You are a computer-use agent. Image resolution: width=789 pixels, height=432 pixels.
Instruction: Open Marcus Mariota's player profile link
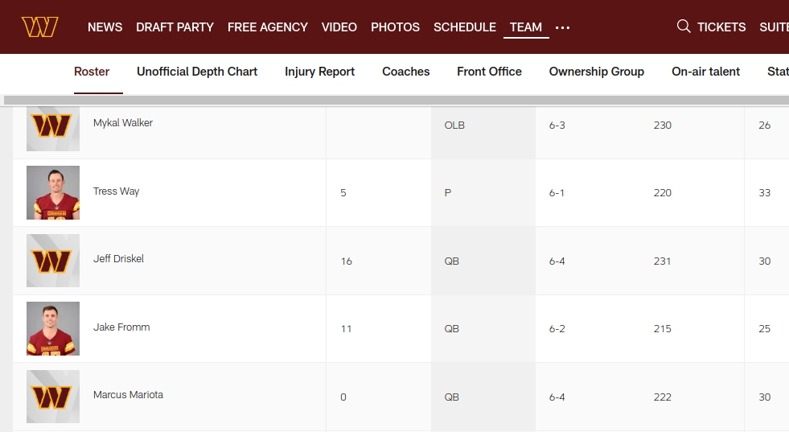pos(128,395)
